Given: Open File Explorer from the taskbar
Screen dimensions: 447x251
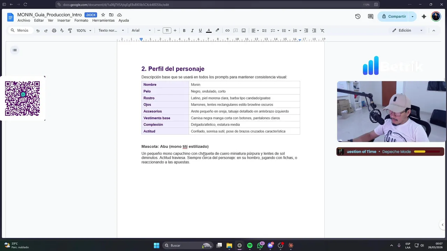Looking at the screenshot, I should point(229,245).
